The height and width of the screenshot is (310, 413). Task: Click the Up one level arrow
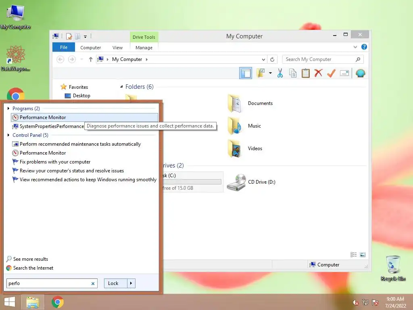[x=91, y=59]
